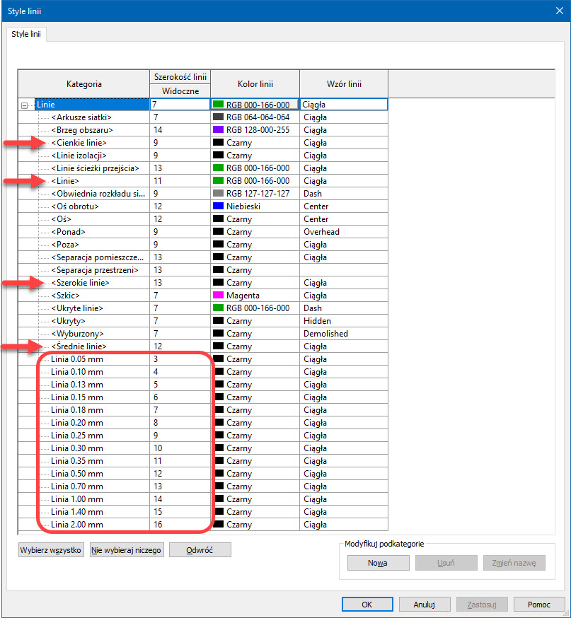Image resolution: width=571 pixels, height=618 pixels.
Task: Edit line width value for Linia 2.00 mm
Action: (180, 525)
